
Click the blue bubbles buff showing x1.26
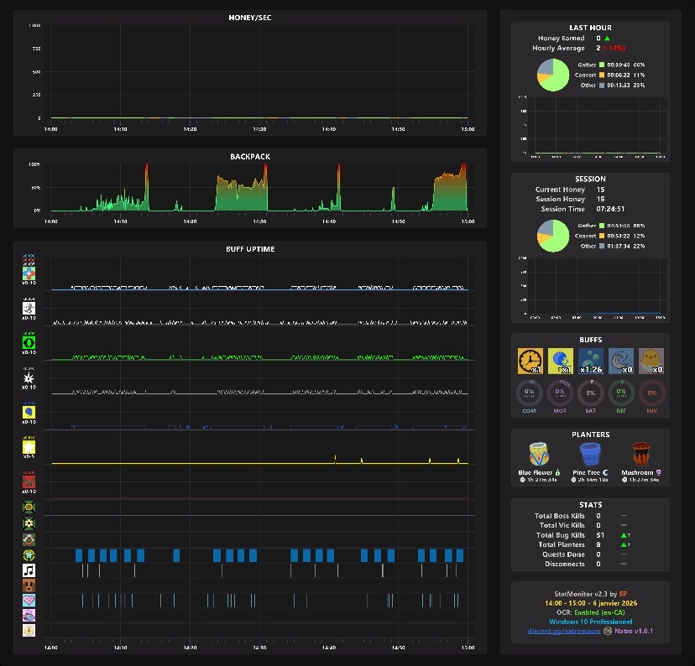click(x=590, y=361)
